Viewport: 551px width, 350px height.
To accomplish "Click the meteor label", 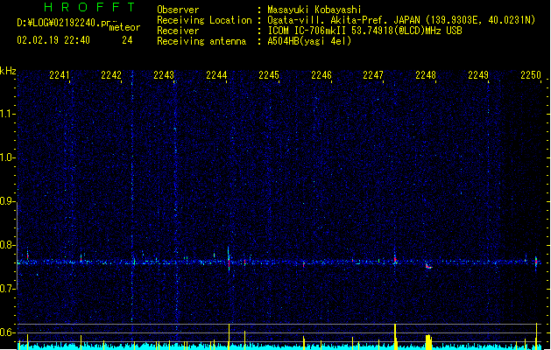I will click(x=124, y=27).
